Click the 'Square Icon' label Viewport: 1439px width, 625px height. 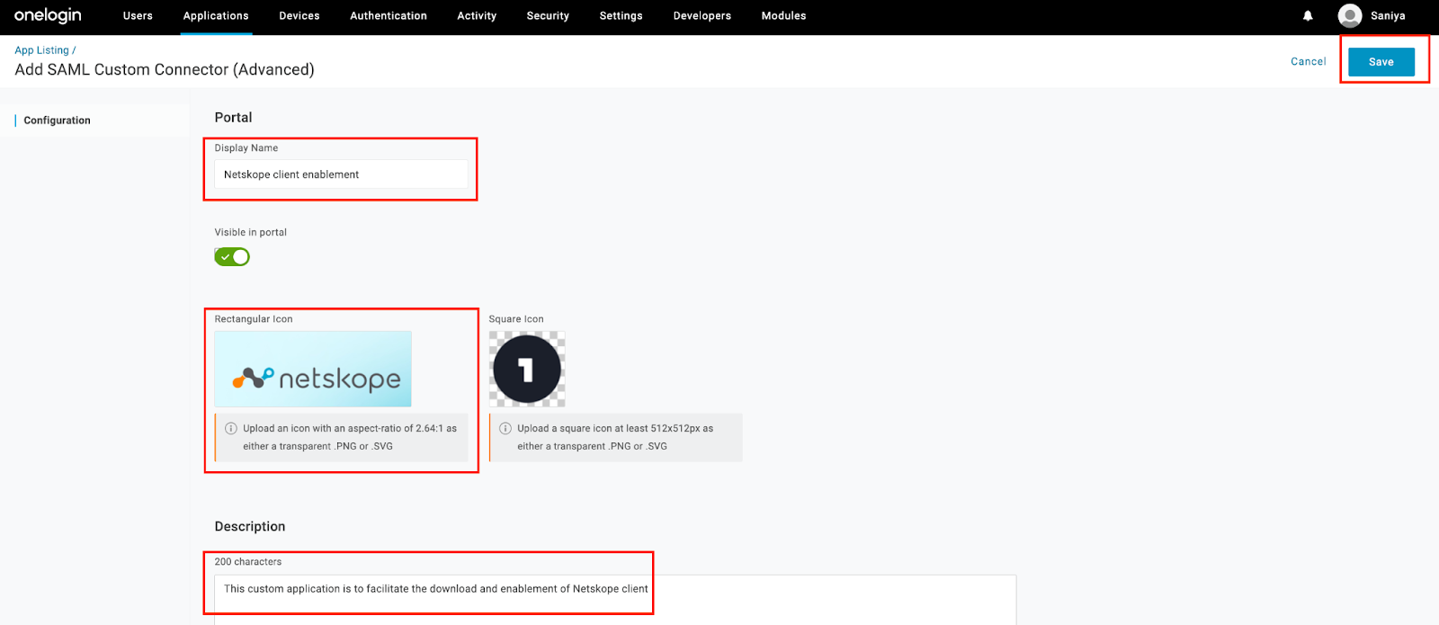516,319
